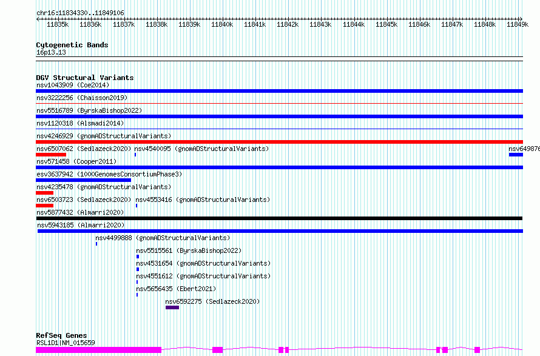Open variant nsv4540095 gnomAD label
The image size is (540, 356).
pyautogui.click(x=201, y=149)
